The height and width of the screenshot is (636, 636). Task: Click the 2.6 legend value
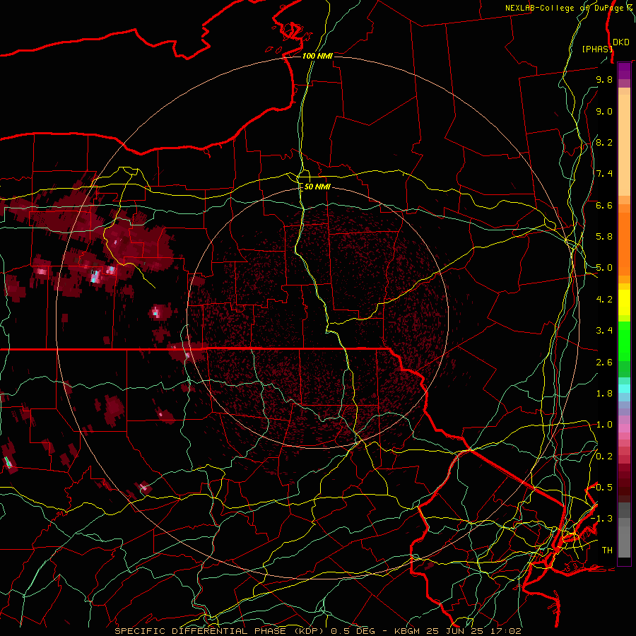click(x=604, y=363)
